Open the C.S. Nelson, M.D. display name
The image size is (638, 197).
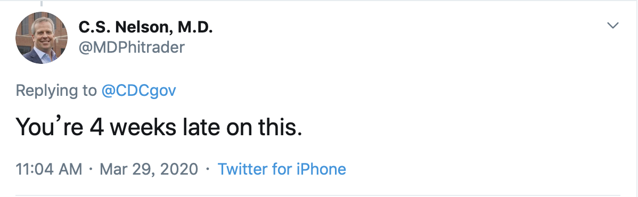[x=146, y=28]
